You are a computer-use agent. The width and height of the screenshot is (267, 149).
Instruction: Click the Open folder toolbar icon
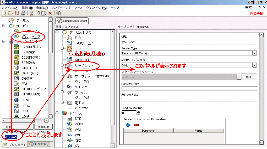pos(10,13)
